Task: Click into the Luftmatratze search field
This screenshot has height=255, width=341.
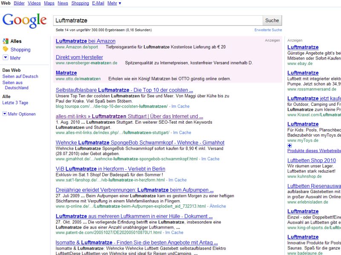Action: [158, 20]
